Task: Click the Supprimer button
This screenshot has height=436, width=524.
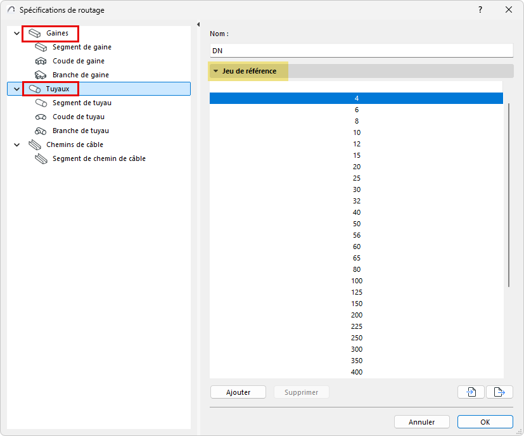Action: (302, 392)
